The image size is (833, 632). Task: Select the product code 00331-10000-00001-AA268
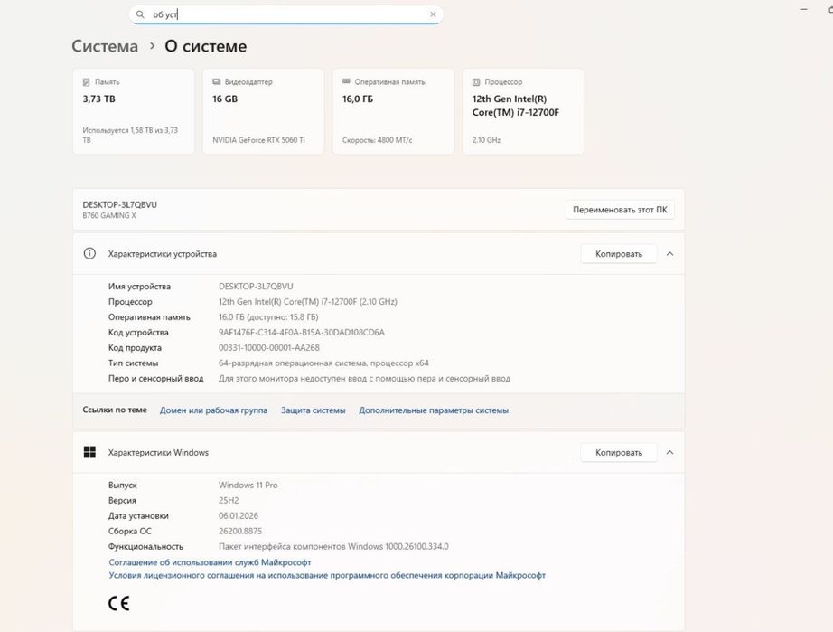[269, 348]
